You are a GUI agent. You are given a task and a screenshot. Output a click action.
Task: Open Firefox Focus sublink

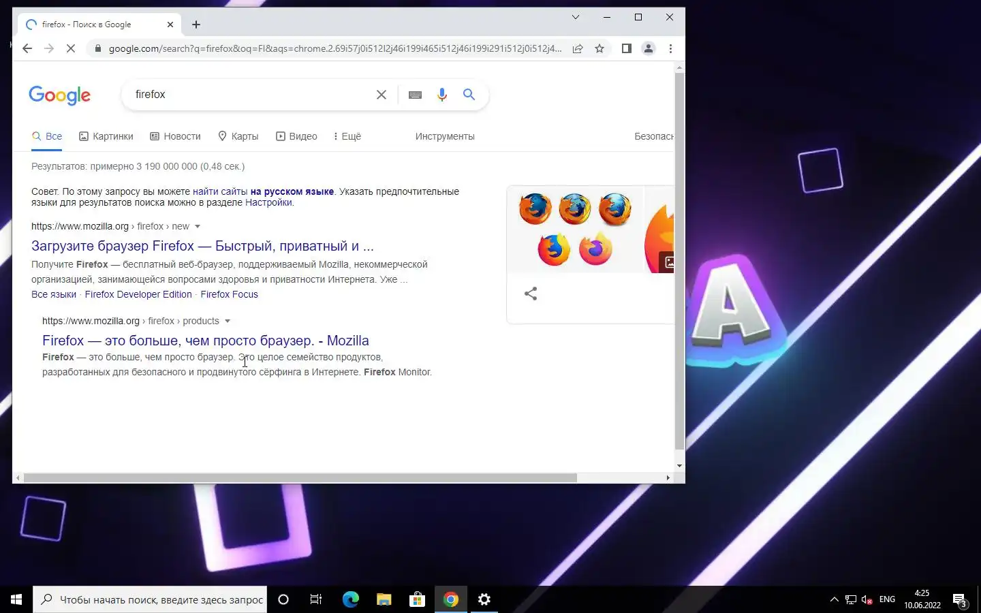[229, 294]
